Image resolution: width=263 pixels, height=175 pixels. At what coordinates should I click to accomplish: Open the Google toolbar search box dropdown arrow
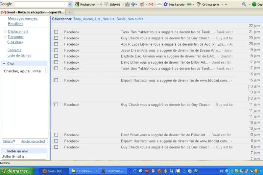pos(70,4)
